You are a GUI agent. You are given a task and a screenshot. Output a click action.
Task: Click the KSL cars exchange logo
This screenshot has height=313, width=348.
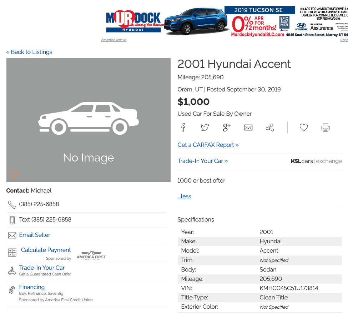pos(316,161)
